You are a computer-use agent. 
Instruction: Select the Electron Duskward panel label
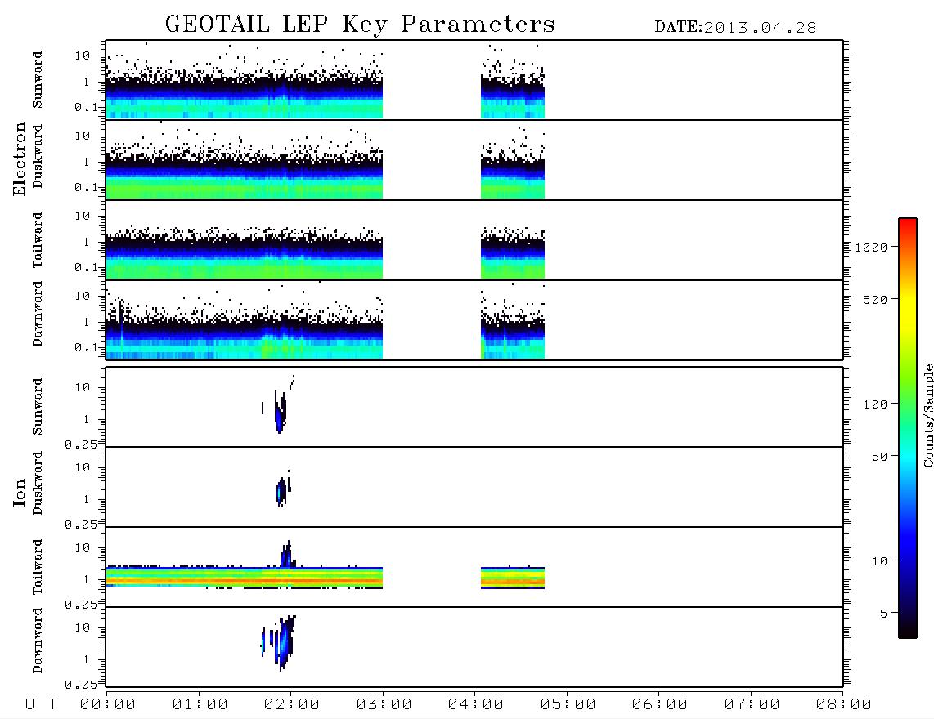(38, 156)
